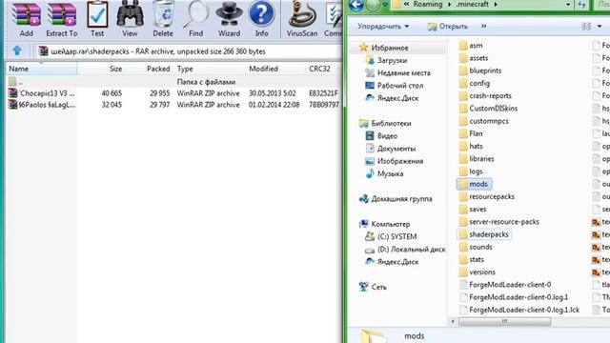This screenshot has height=343, width=610.
Task: Expand the arrow after .minecraft breadcrumb
Action: (x=496, y=4)
